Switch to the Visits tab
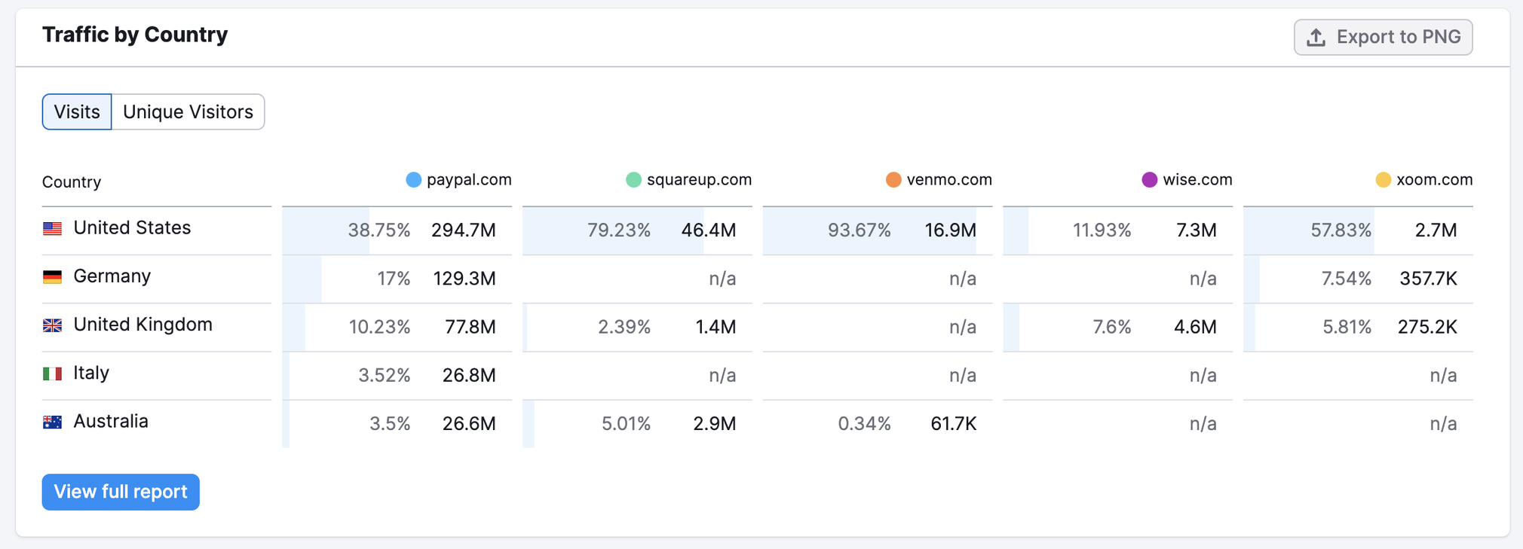The image size is (1523, 549). pyautogui.click(x=77, y=111)
